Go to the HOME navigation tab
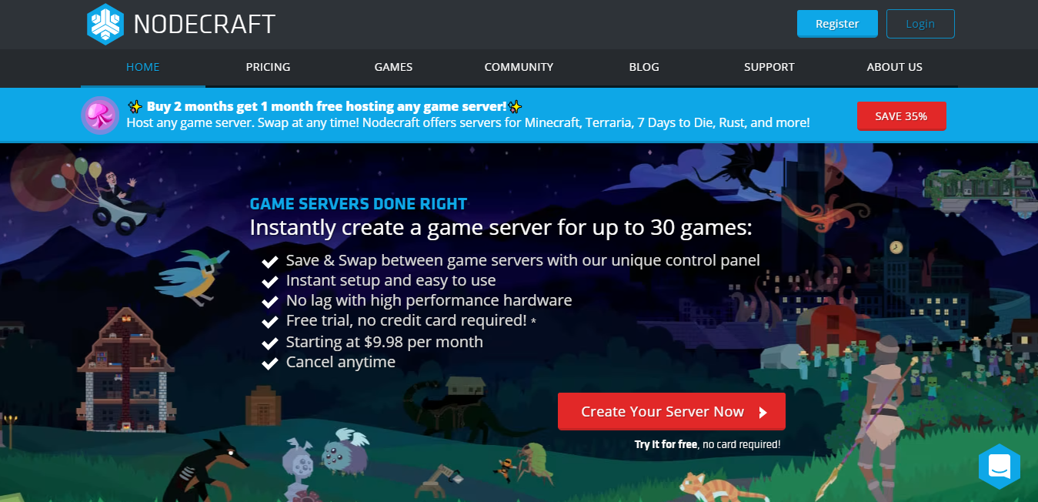 click(142, 67)
